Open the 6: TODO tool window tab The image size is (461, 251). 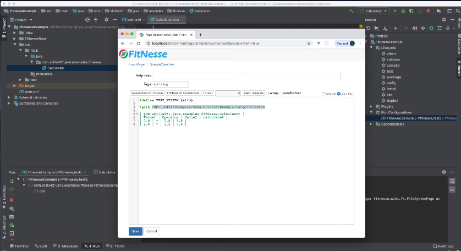click(116, 246)
